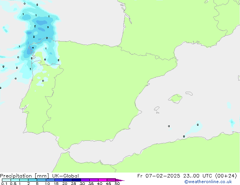
Task: Click the precipitation value 4 on map
Action: pyautogui.click(x=33, y=48)
